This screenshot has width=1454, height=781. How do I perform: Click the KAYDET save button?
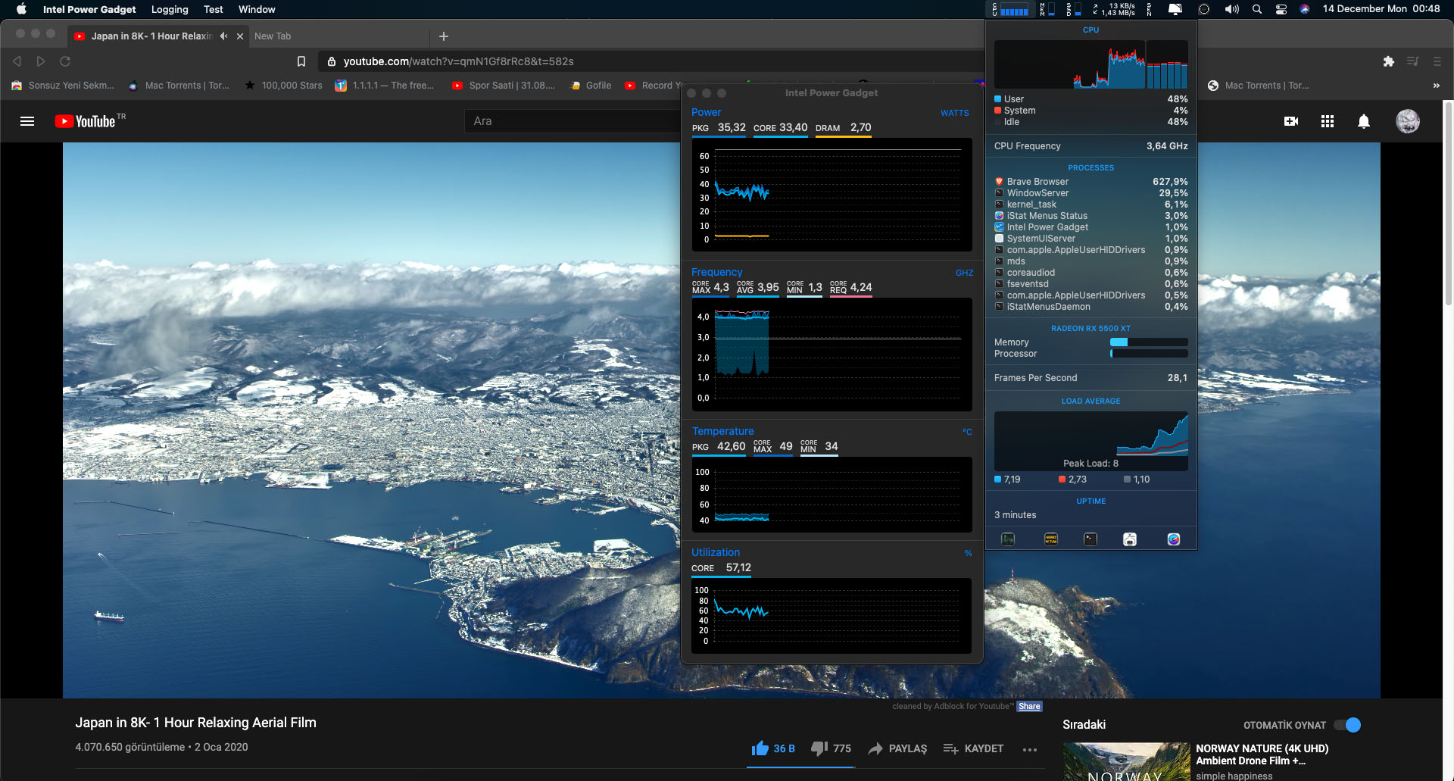coord(973,748)
